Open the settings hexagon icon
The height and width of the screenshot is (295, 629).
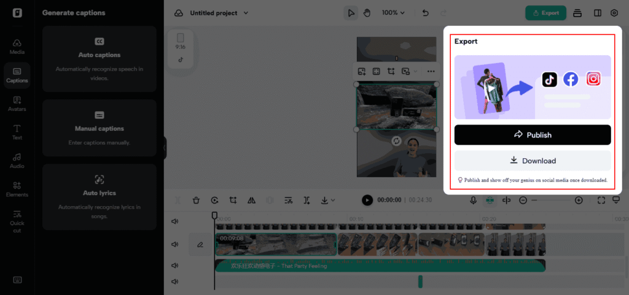pos(614,13)
